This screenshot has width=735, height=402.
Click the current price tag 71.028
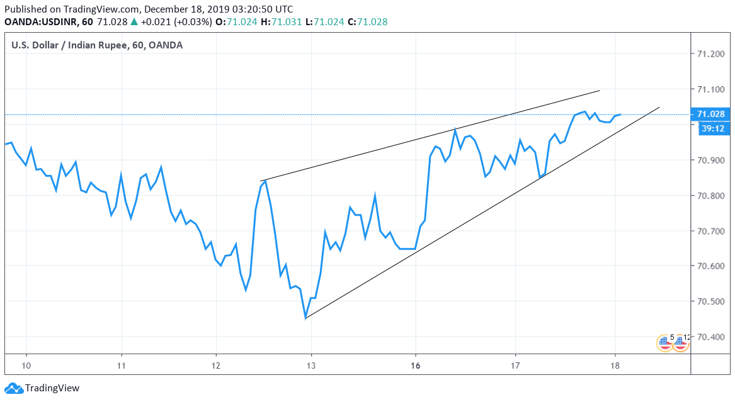[710, 114]
